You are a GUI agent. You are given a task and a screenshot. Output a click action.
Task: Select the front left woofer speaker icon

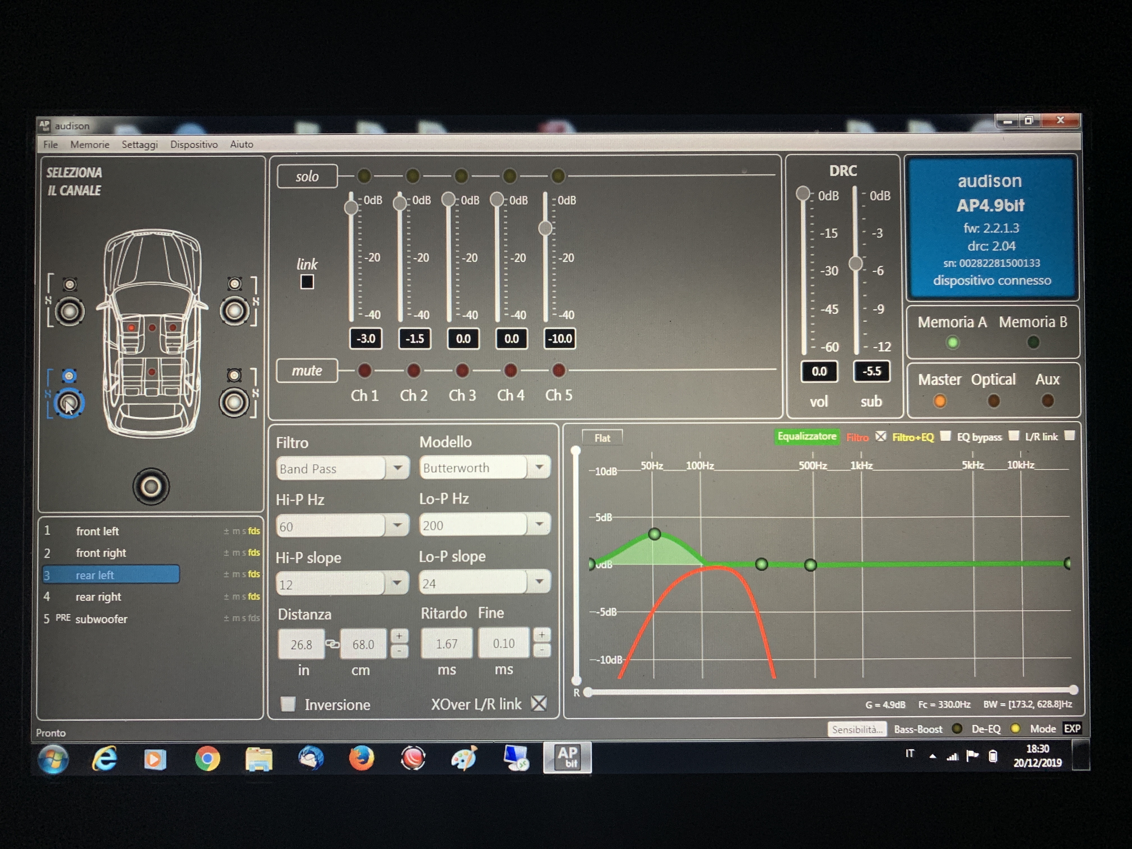coord(70,311)
